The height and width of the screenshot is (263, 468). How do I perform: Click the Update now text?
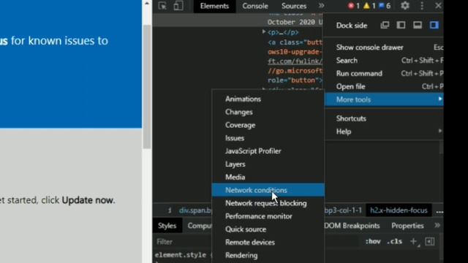pyautogui.click(x=88, y=200)
